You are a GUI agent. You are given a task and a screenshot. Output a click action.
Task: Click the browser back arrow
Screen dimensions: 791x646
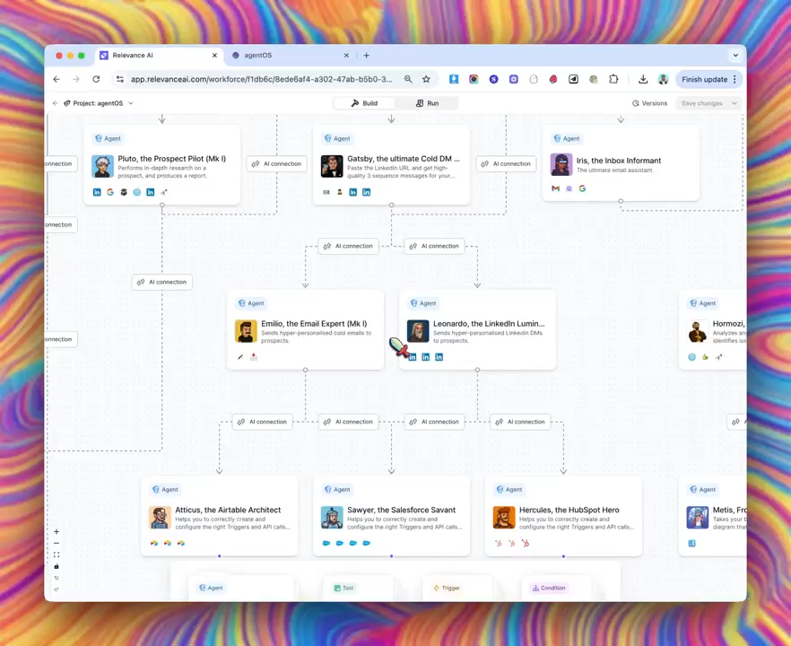point(56,79)
